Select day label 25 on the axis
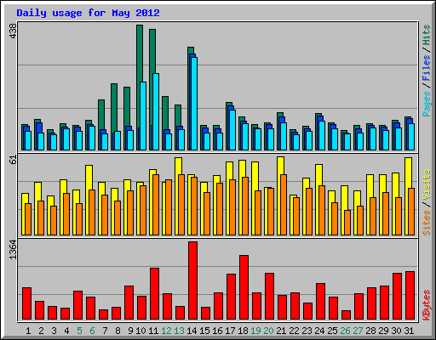Screen dimensions: 436x340 point(332,331)
